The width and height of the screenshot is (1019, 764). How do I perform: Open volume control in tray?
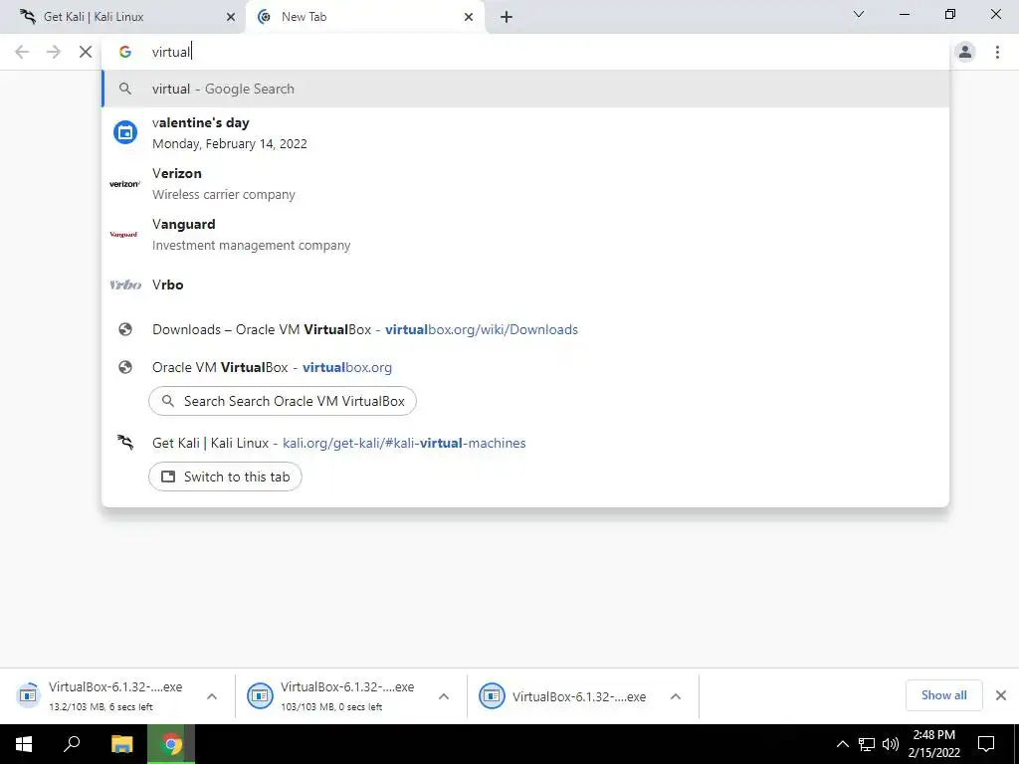tap(891, 744)
